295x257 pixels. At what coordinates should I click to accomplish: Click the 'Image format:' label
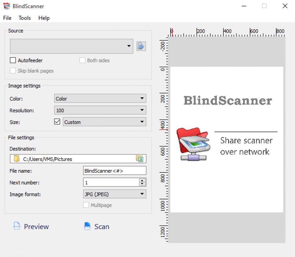pyautogui.click(x=25, y=194)
